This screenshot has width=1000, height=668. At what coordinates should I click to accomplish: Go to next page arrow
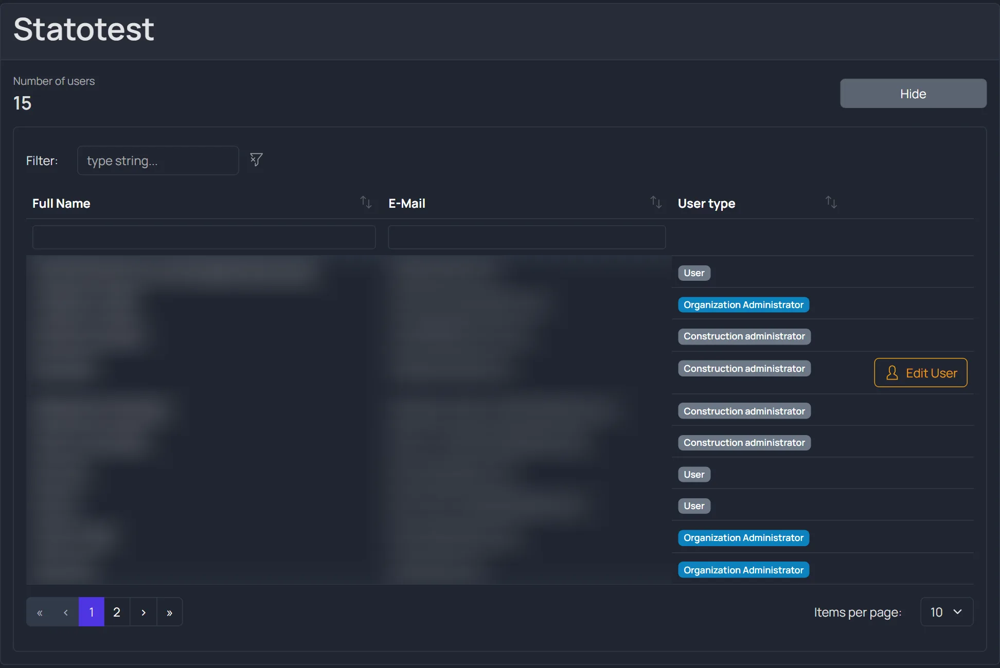pos(144,612)
